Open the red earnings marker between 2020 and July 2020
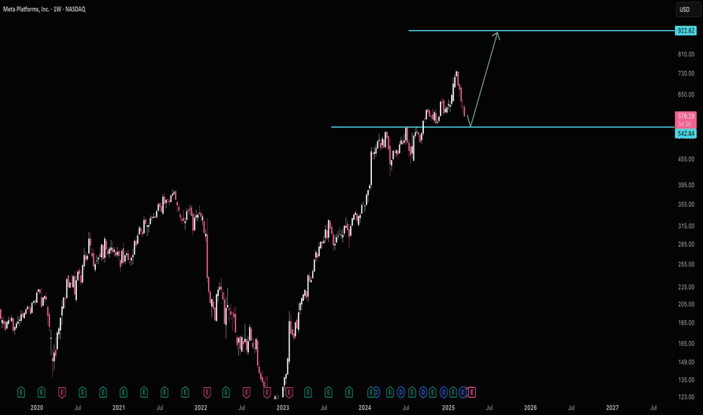Viewport: 703px width, 415px height. tap(62, 392)
